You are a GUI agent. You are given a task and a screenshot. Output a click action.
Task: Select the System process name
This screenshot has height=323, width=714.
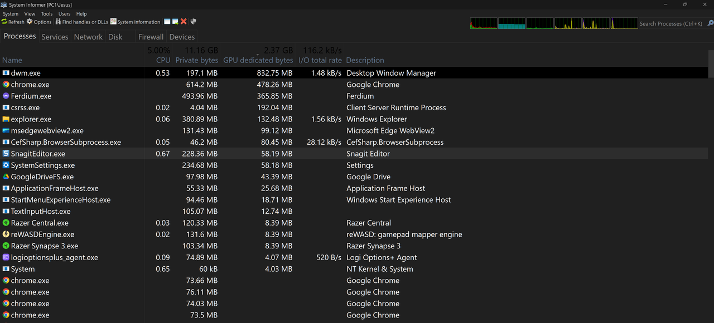point(23,269)
